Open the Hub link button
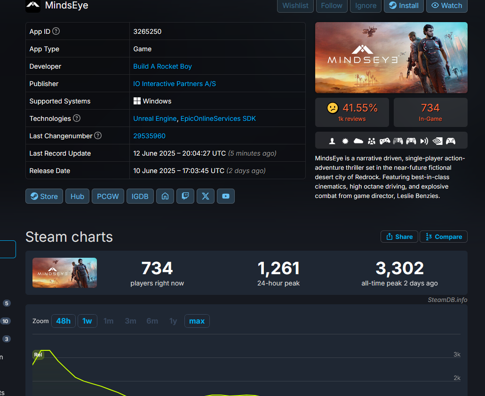 [77, 196]
